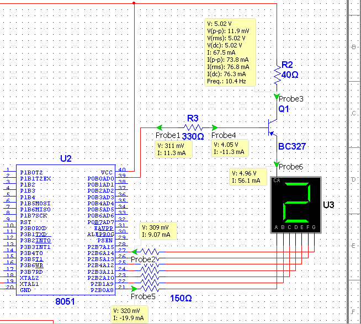Click the 150Ω resistor array label
This screenshot has height=324, width=361.
click(x=181, y=299)
